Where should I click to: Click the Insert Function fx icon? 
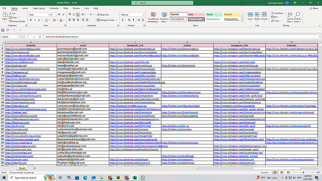point(40,37)
